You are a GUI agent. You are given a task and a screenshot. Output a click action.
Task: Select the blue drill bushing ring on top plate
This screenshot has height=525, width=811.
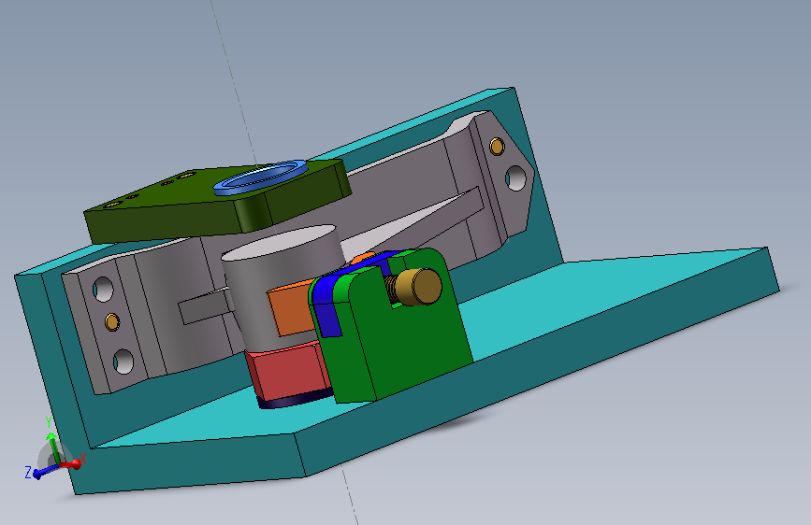261,177
